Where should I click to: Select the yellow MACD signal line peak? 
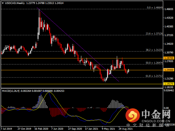[x=49, y=92]
